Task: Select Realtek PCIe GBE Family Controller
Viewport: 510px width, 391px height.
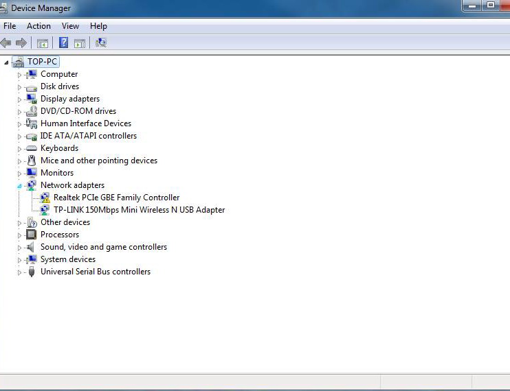Action: point(116,198)
